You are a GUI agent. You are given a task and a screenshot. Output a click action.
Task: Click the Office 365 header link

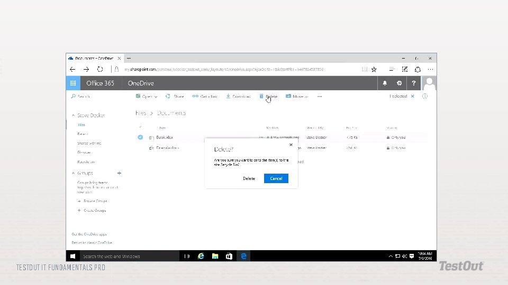(x=100, y=83)
